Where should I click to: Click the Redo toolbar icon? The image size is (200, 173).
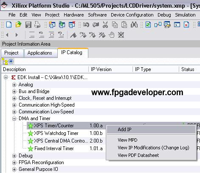pyautogui.click(x=96, y=25)
